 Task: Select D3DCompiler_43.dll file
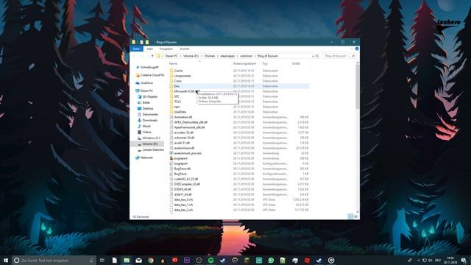pos(187,184)
